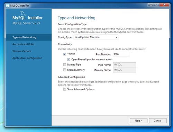Screen dimensions: 173x132
Task: Go to Accounts and Roles step
Action: 23,44
